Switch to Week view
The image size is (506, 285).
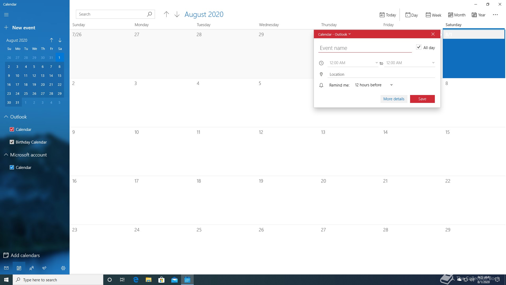[434, 15]
